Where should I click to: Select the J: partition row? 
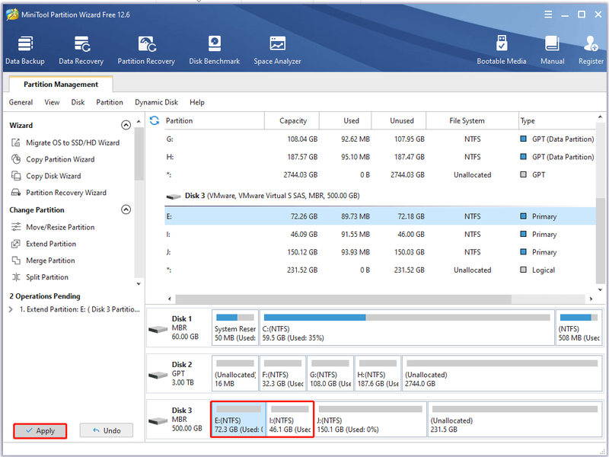[x=380, y=252]
